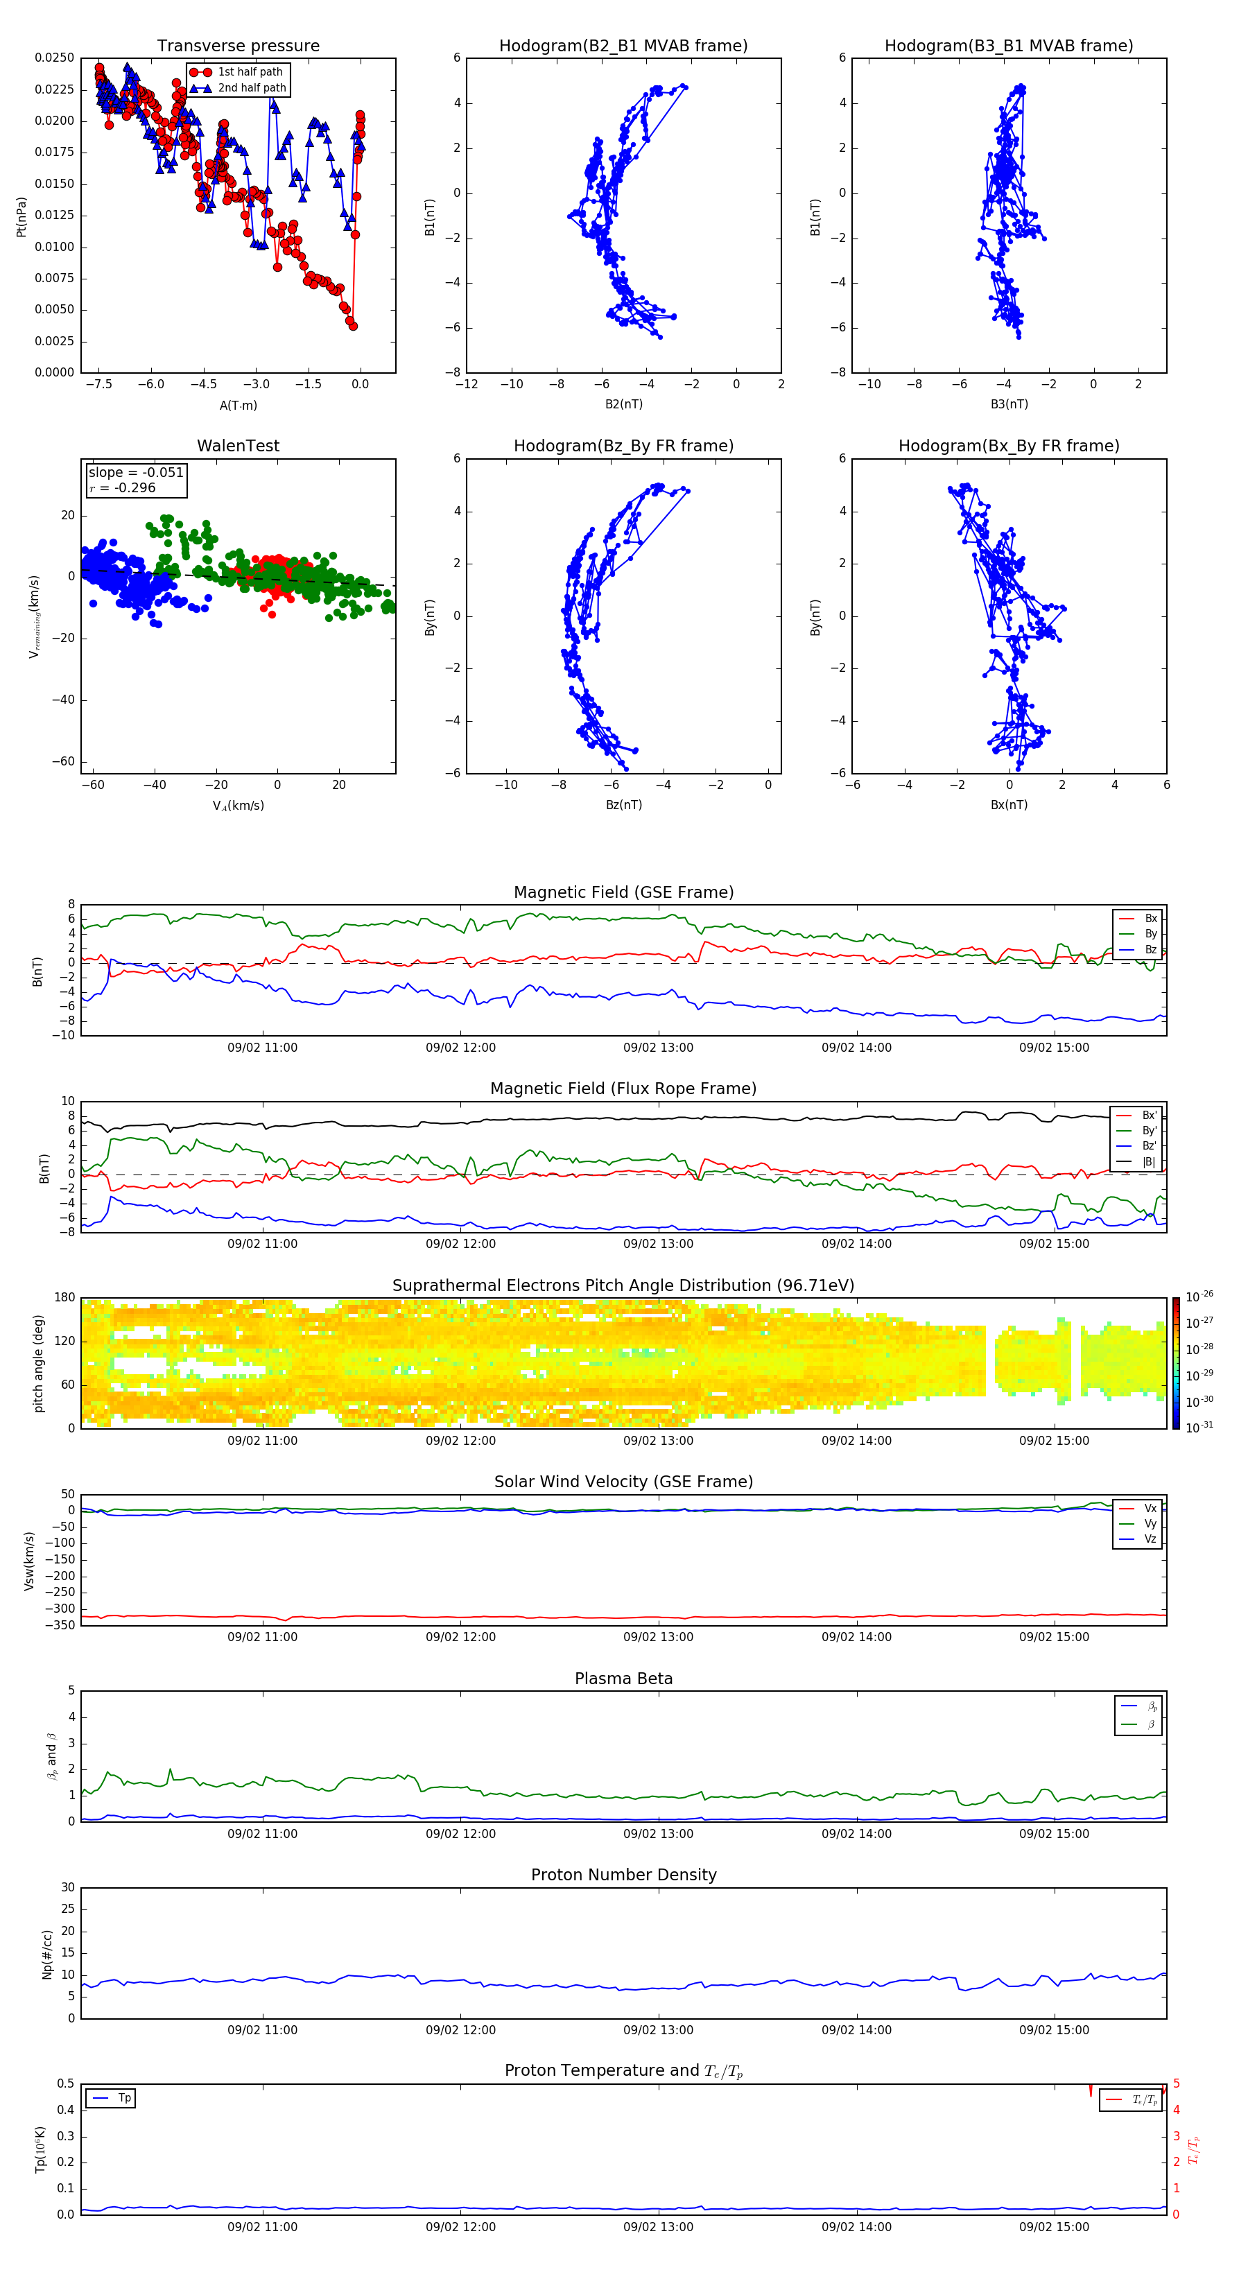Click the "Bz(nT)" x-axis label

tap(623, 805)
